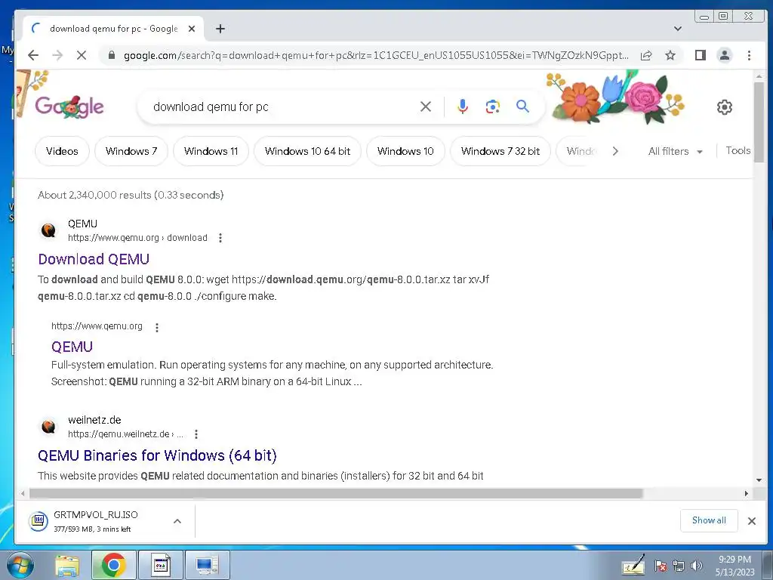Click the Chrome address bar URL
Viewport: 773px width, 580px height.
(x=376, y=55)
